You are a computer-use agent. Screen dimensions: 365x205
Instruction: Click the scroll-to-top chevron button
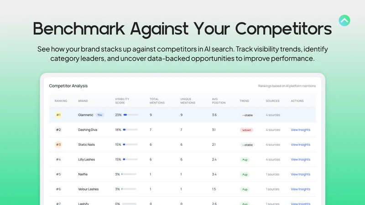pyautogui.click(x=344, y=20)
